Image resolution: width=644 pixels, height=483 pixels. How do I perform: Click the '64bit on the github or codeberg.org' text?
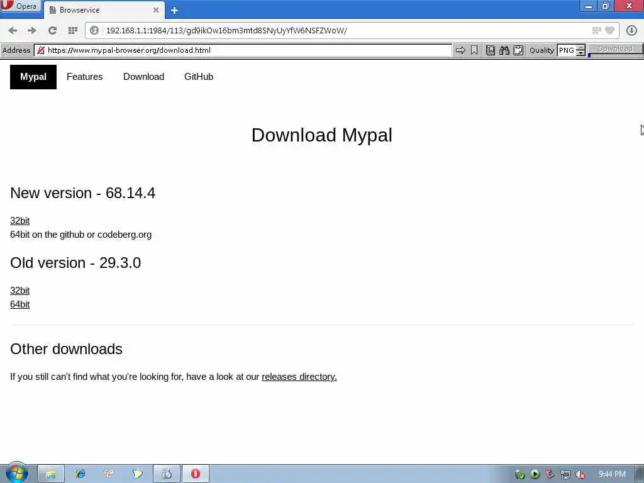click(x=81, y=235)
